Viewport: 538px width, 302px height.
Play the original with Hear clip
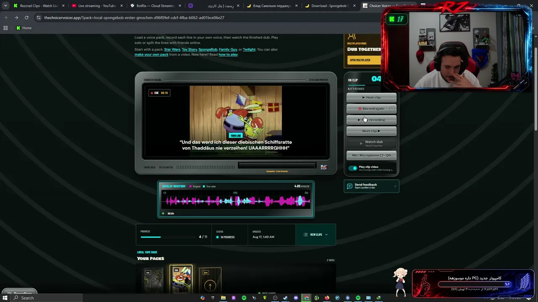[371, 98]
